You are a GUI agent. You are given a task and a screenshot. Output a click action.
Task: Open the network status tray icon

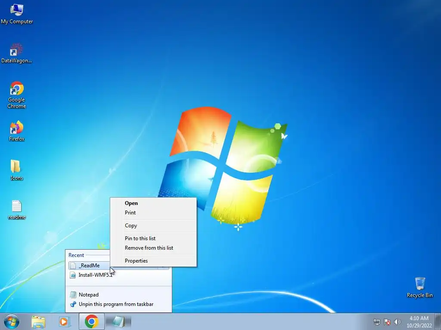click(376, 322)
